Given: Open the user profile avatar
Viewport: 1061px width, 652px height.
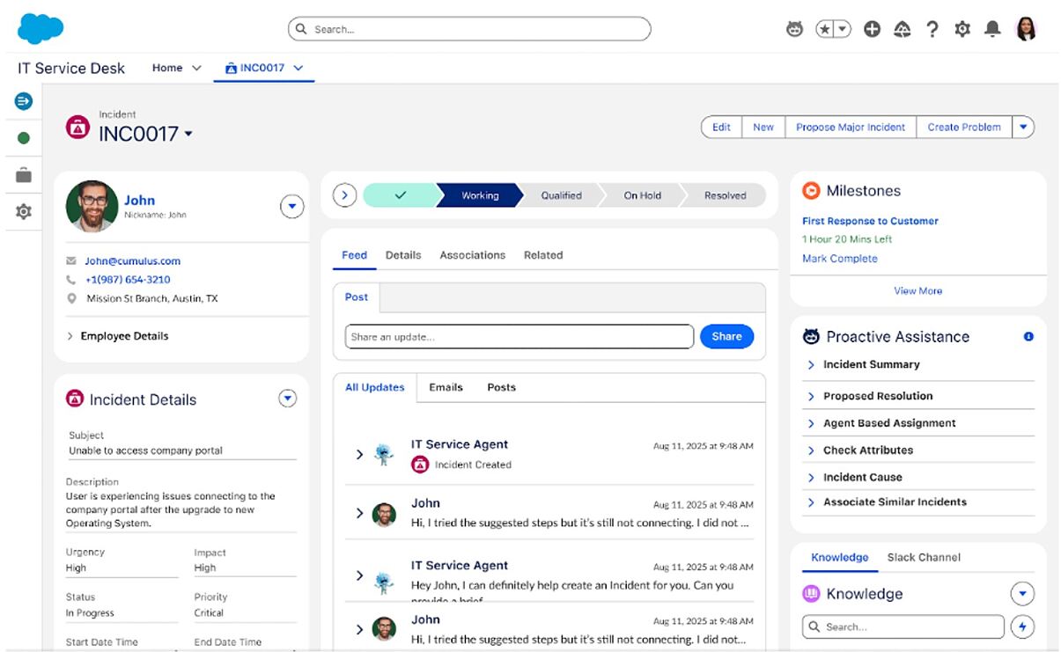Looking at the screenshot, I should [x=1026, y=29].
